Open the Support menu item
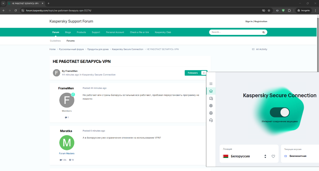The image size is (319, 171). pyautogui.click(x=96, y=32)
